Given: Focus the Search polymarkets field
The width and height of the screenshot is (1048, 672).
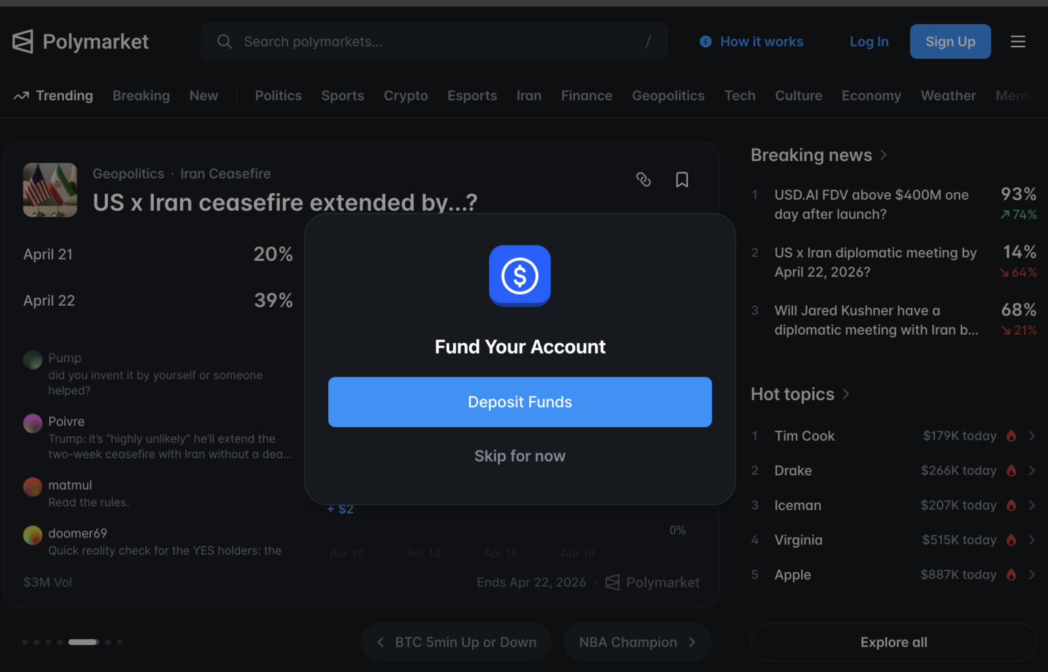Looking at the screenshot, I should pos(434,42).
